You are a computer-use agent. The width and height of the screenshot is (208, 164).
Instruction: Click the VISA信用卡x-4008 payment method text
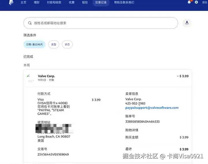tap(53, 103)
